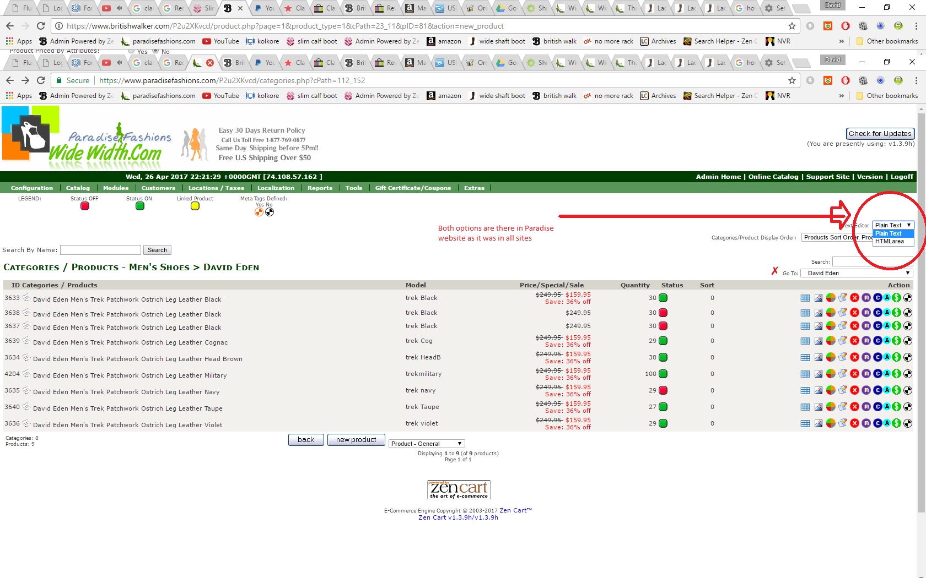Open the list-view icon for Violet product 3636

pos(805,423)
